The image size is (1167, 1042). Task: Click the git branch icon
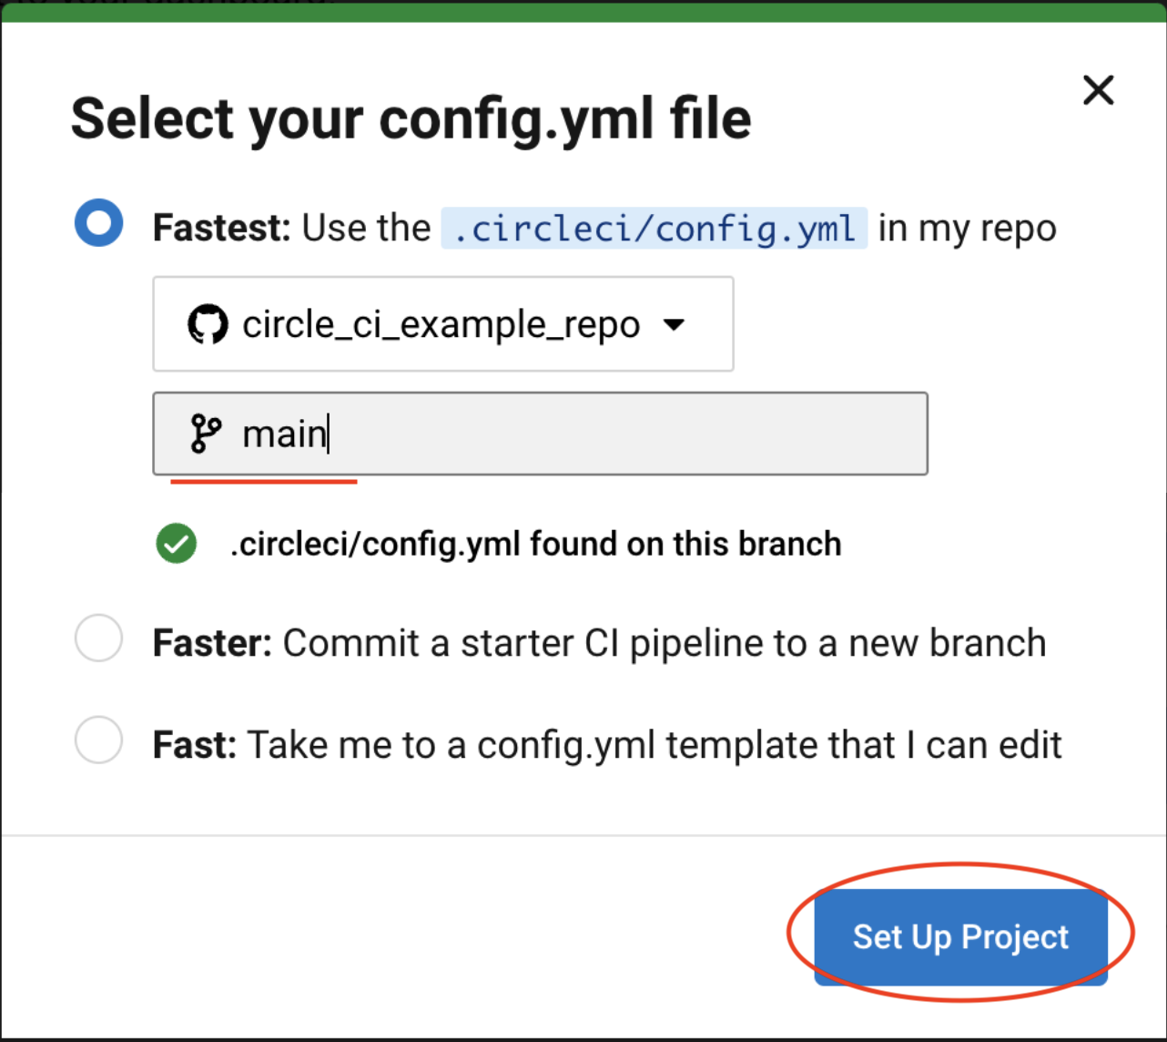(x=205, y=434)
